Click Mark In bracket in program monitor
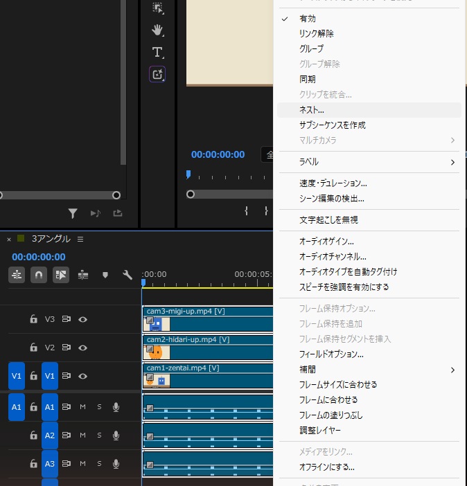The image size is (467, 486). tap(246, 211)
